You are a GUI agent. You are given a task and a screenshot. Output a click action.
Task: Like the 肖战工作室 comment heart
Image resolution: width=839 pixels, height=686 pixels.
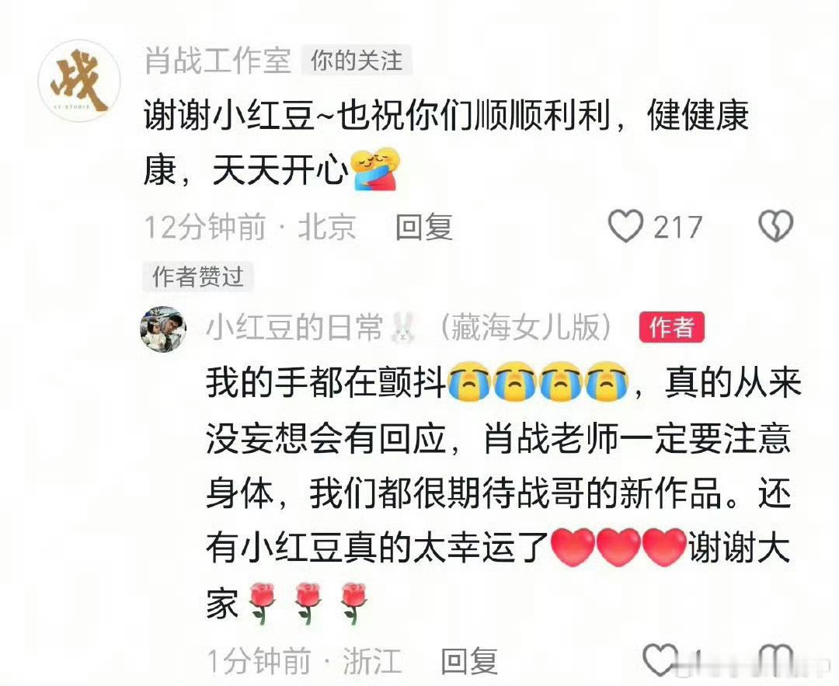pos(625,226)
